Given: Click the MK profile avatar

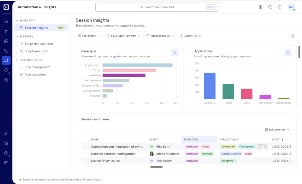Looking at the screenshot, I should 291,7.
